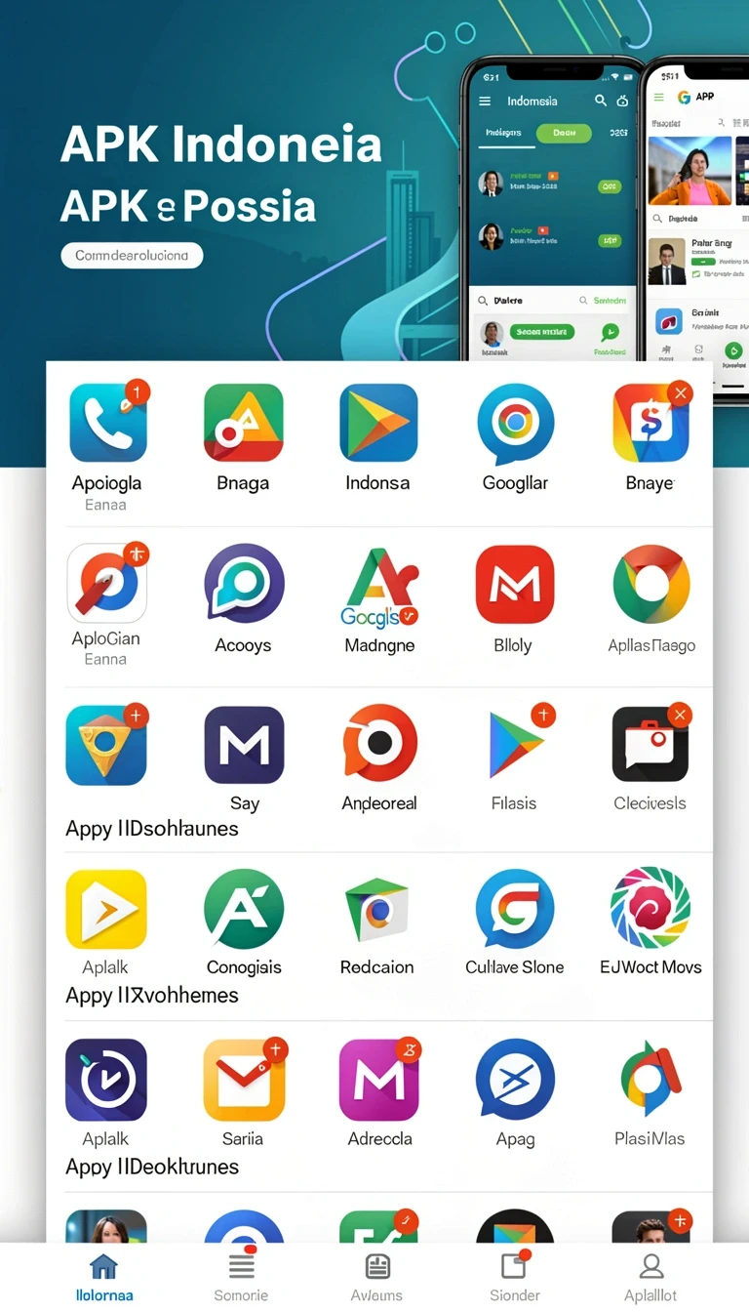749x1312 pixels.
Task: Tap the red X badge on Cleciveslis icon
Action: click(680, 715)
